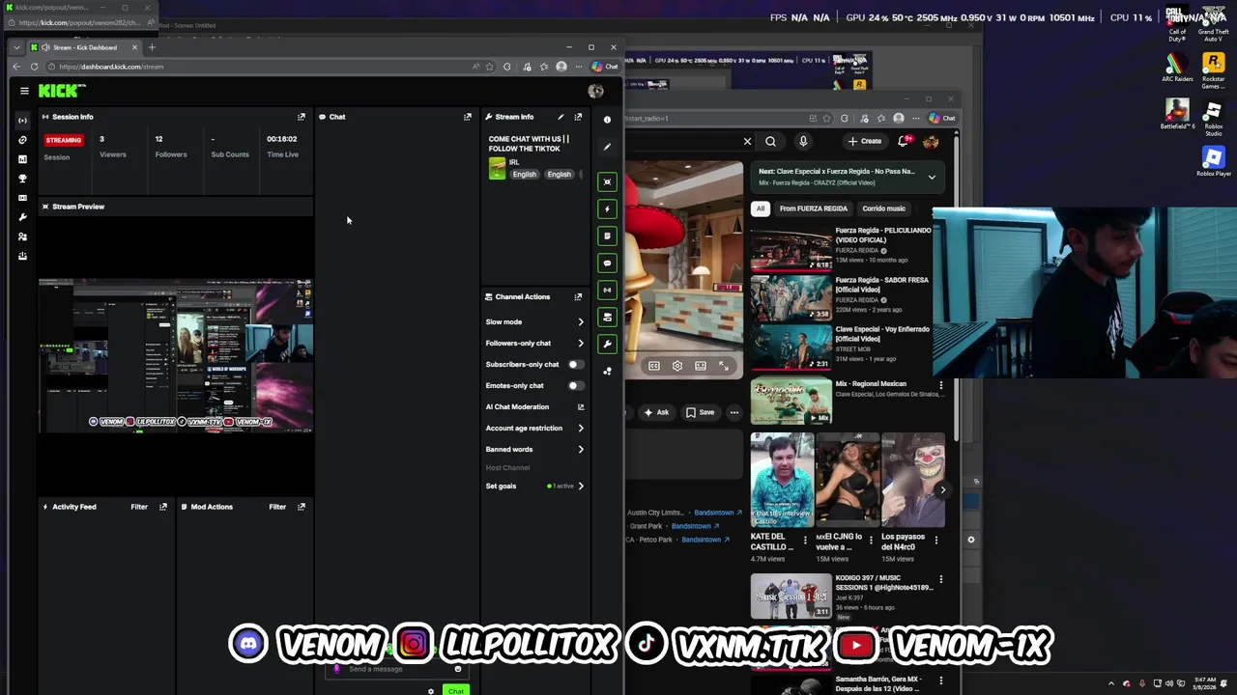
Task: Pop out the Mod Actions panel
Action: pos(302,507)
